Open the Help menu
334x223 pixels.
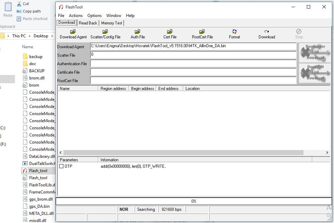coord(130,16)
